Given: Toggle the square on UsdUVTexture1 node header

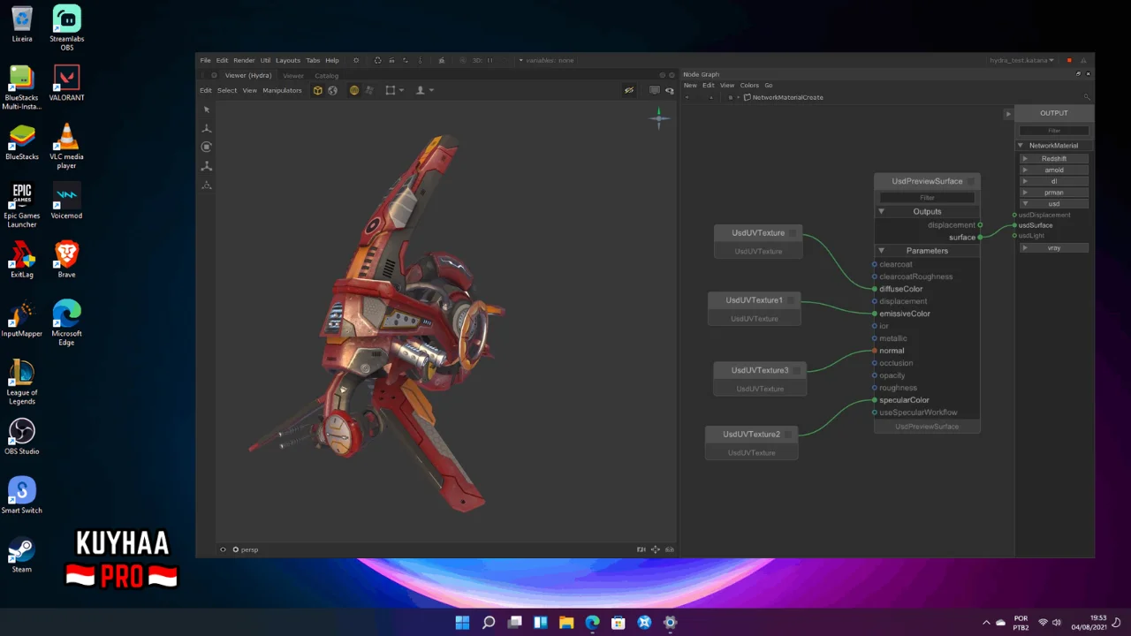Looking at the screenshot, I should tap(792, 300).
